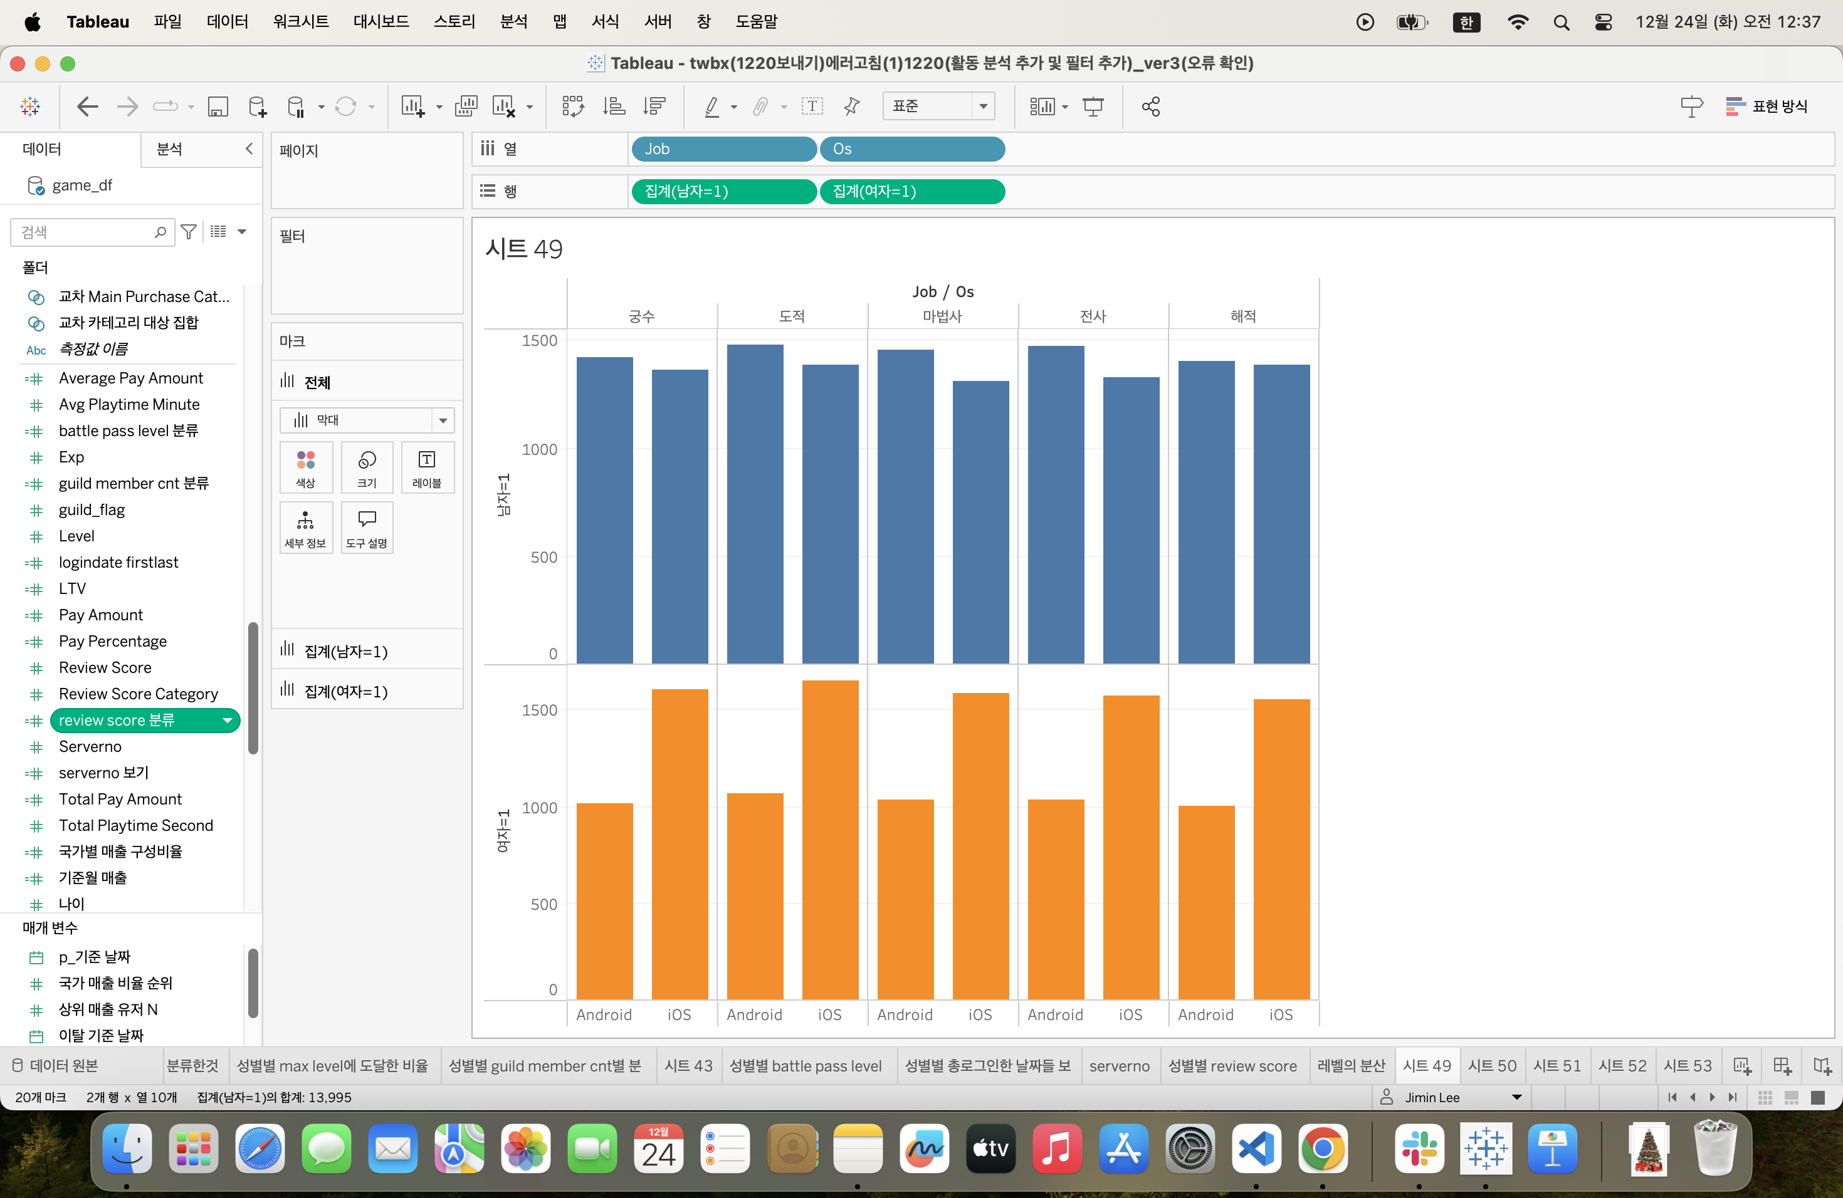Click the 해적 iOS blue bar
Image resolution: width=1843 pixels, height=1198 pixels.
[x=1281, y=514]
